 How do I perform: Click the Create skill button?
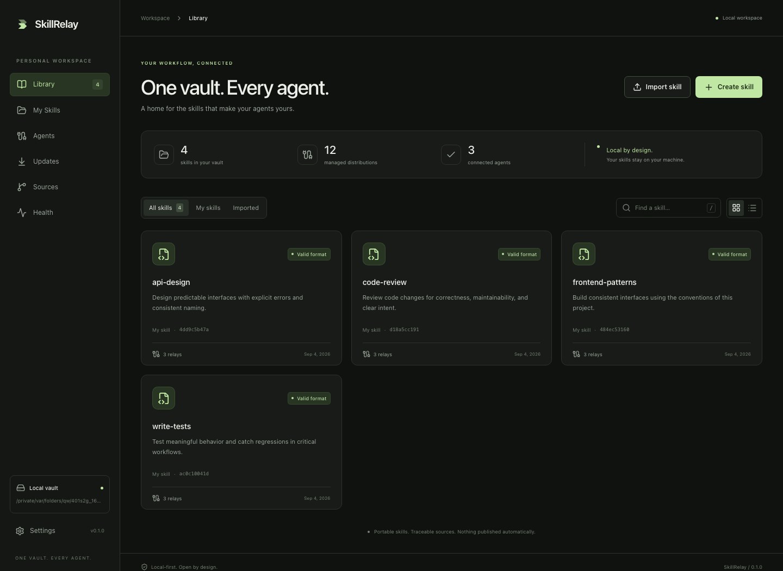pyautogui.click(x=729, y=87)
